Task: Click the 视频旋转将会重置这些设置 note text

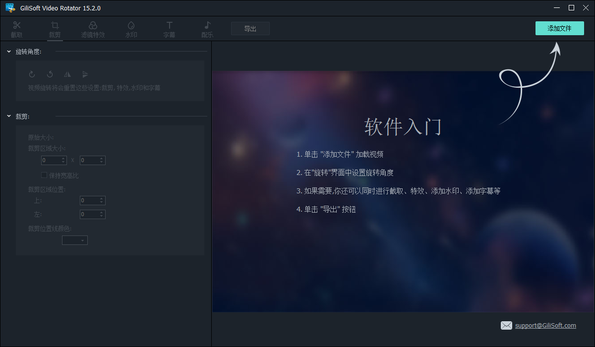Action: pyautogui.click(x=94, y=88)
